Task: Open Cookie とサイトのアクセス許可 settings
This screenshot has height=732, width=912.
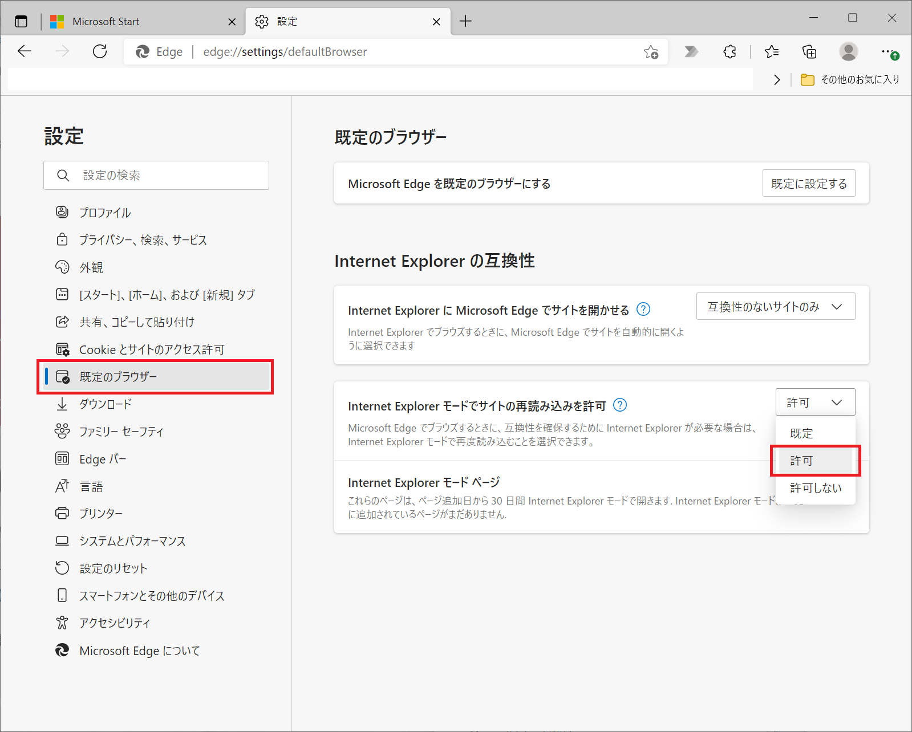Action: (x=156, y=349)
